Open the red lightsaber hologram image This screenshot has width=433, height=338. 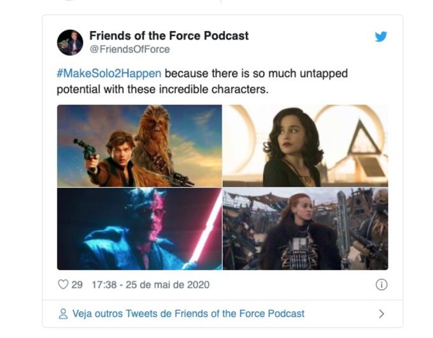pos(139,229)
